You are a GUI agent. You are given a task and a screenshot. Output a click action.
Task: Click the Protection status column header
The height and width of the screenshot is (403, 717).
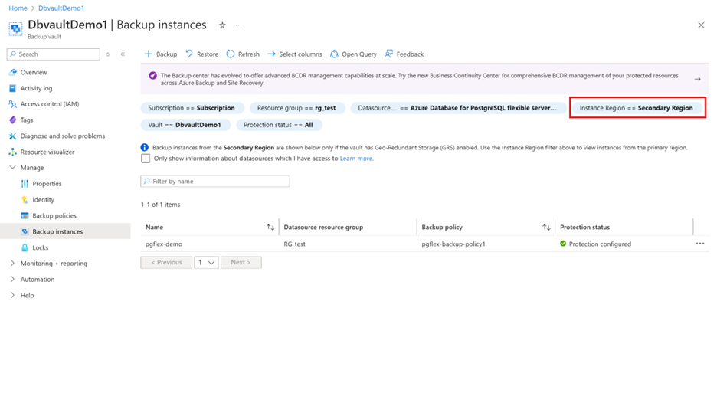pyautogui.click(x=584, y=227)
